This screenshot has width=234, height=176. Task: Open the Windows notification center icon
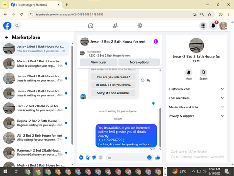tap(227, 172)
